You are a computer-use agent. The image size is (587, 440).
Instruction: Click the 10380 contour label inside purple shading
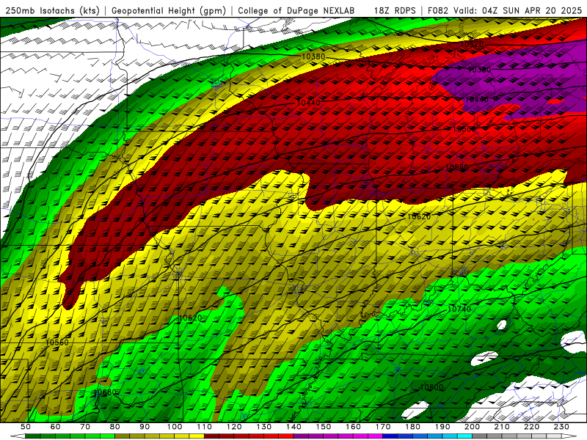tap(480, 70)
